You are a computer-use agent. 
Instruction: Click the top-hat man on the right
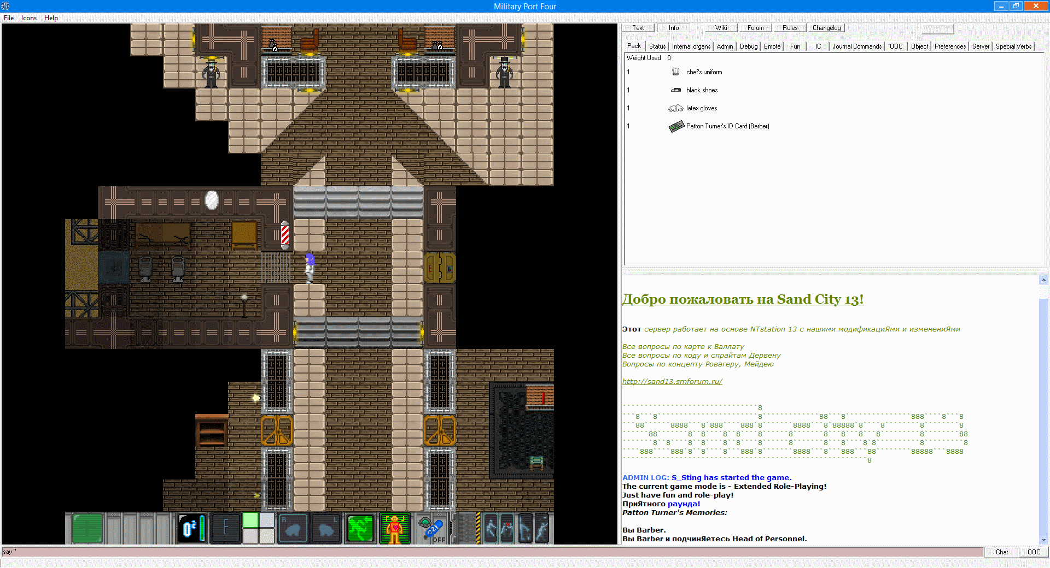tap(504, 72)
